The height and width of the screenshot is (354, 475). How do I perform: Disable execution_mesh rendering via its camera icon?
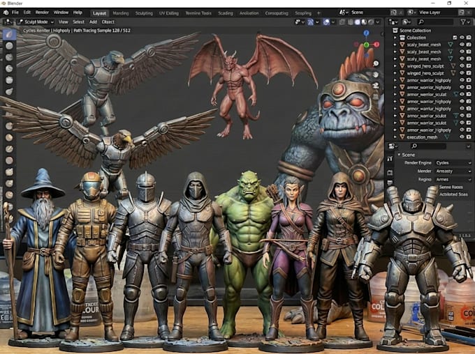tap(469, 137)
